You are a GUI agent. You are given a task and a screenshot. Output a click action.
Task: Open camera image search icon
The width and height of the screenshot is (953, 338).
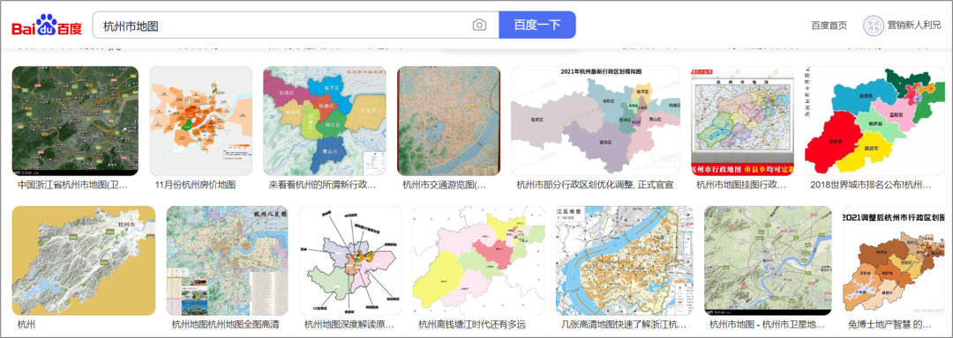click(x=479, y=25)
